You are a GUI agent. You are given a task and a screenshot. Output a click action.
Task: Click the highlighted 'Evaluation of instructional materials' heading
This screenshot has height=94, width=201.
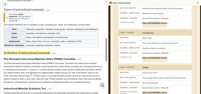(27, 53)
